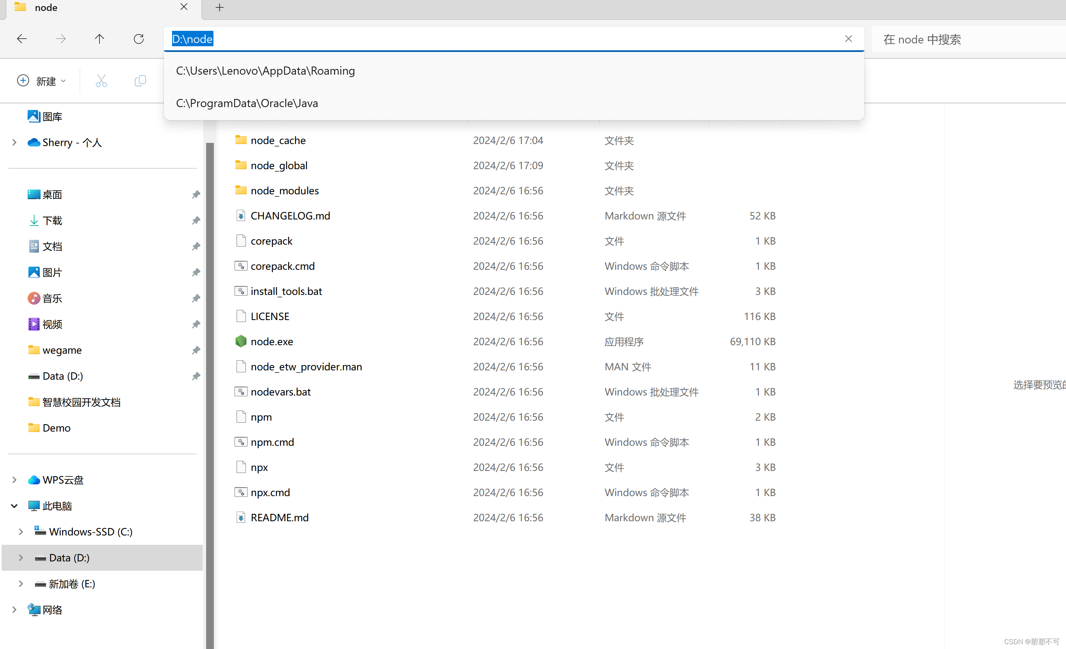Select 网络 in the navigation tree

coord(45,610)
